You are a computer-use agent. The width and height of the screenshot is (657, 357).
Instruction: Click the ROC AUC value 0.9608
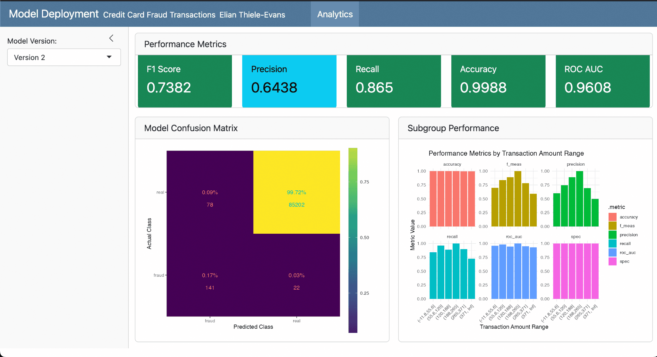tap(588, 88)
